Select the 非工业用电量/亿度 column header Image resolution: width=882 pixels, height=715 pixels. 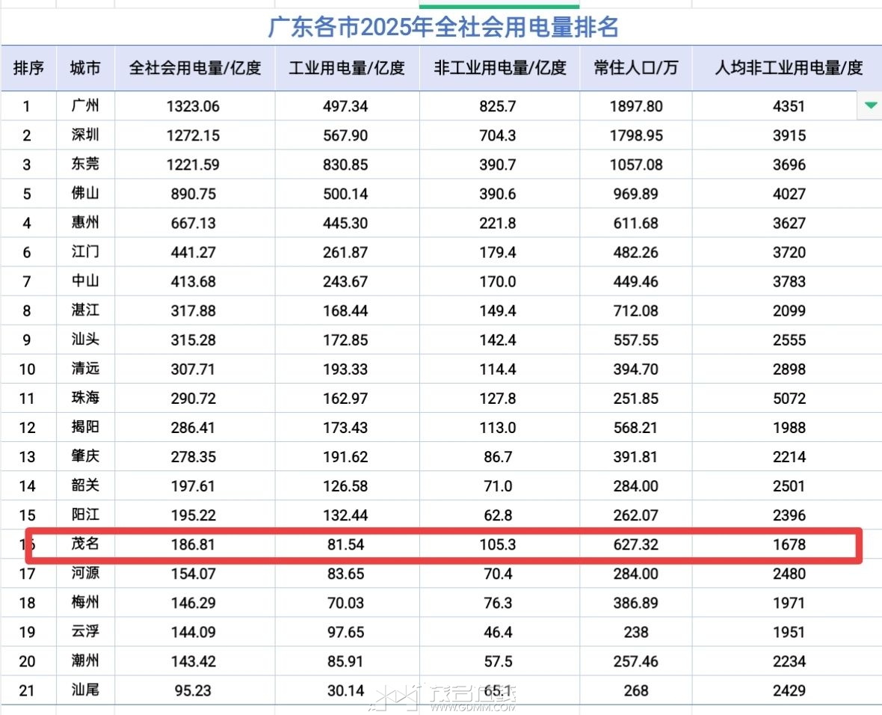(499, 68)
